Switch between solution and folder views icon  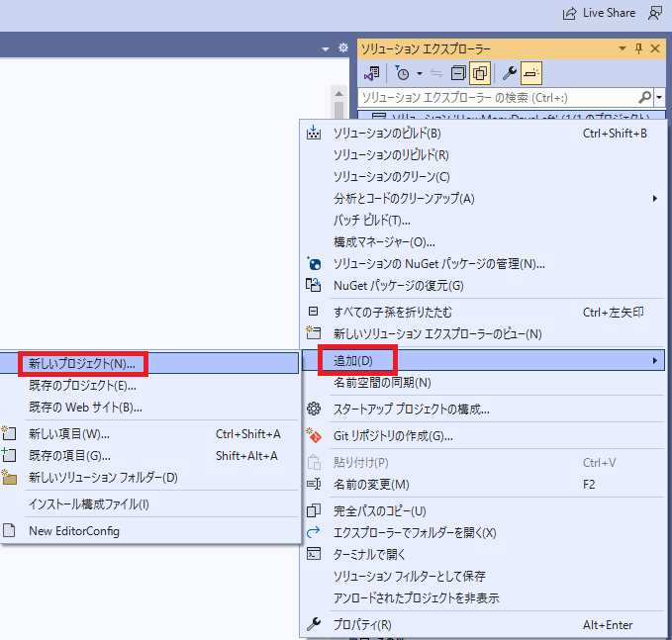pos(371,73)
